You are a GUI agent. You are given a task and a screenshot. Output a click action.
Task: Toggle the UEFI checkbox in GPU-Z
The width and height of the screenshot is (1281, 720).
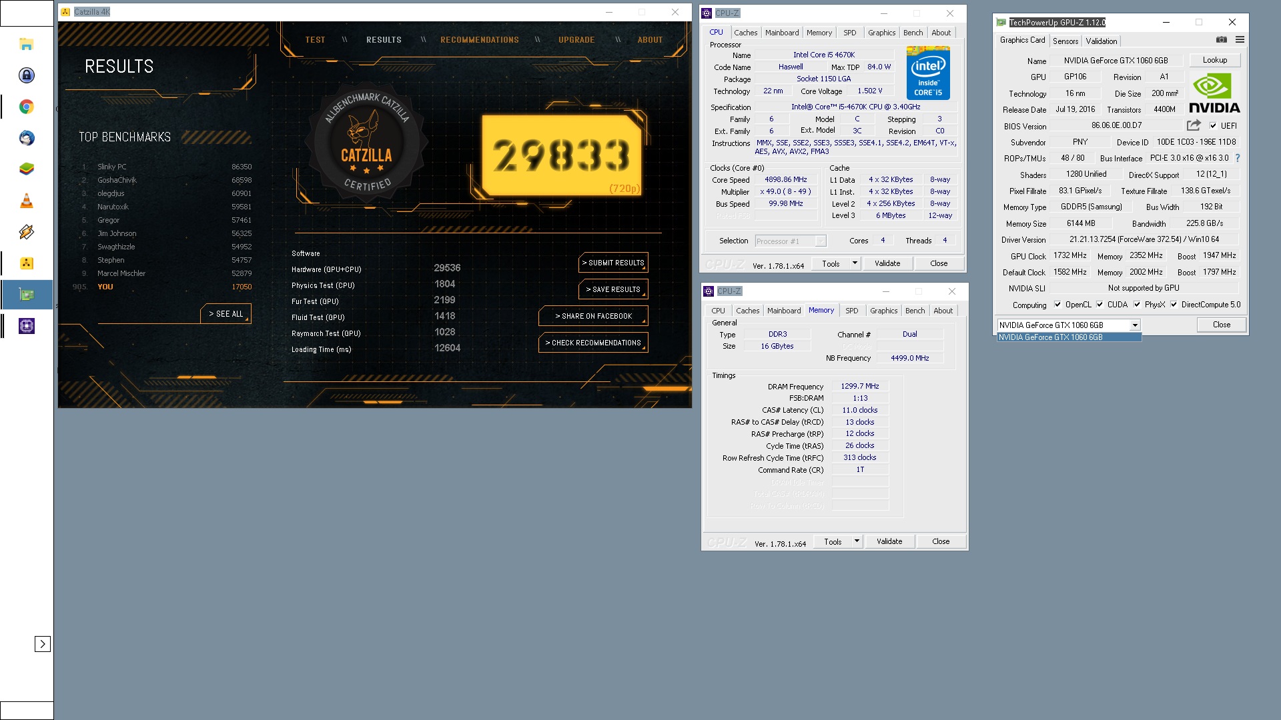[1213, 125]
